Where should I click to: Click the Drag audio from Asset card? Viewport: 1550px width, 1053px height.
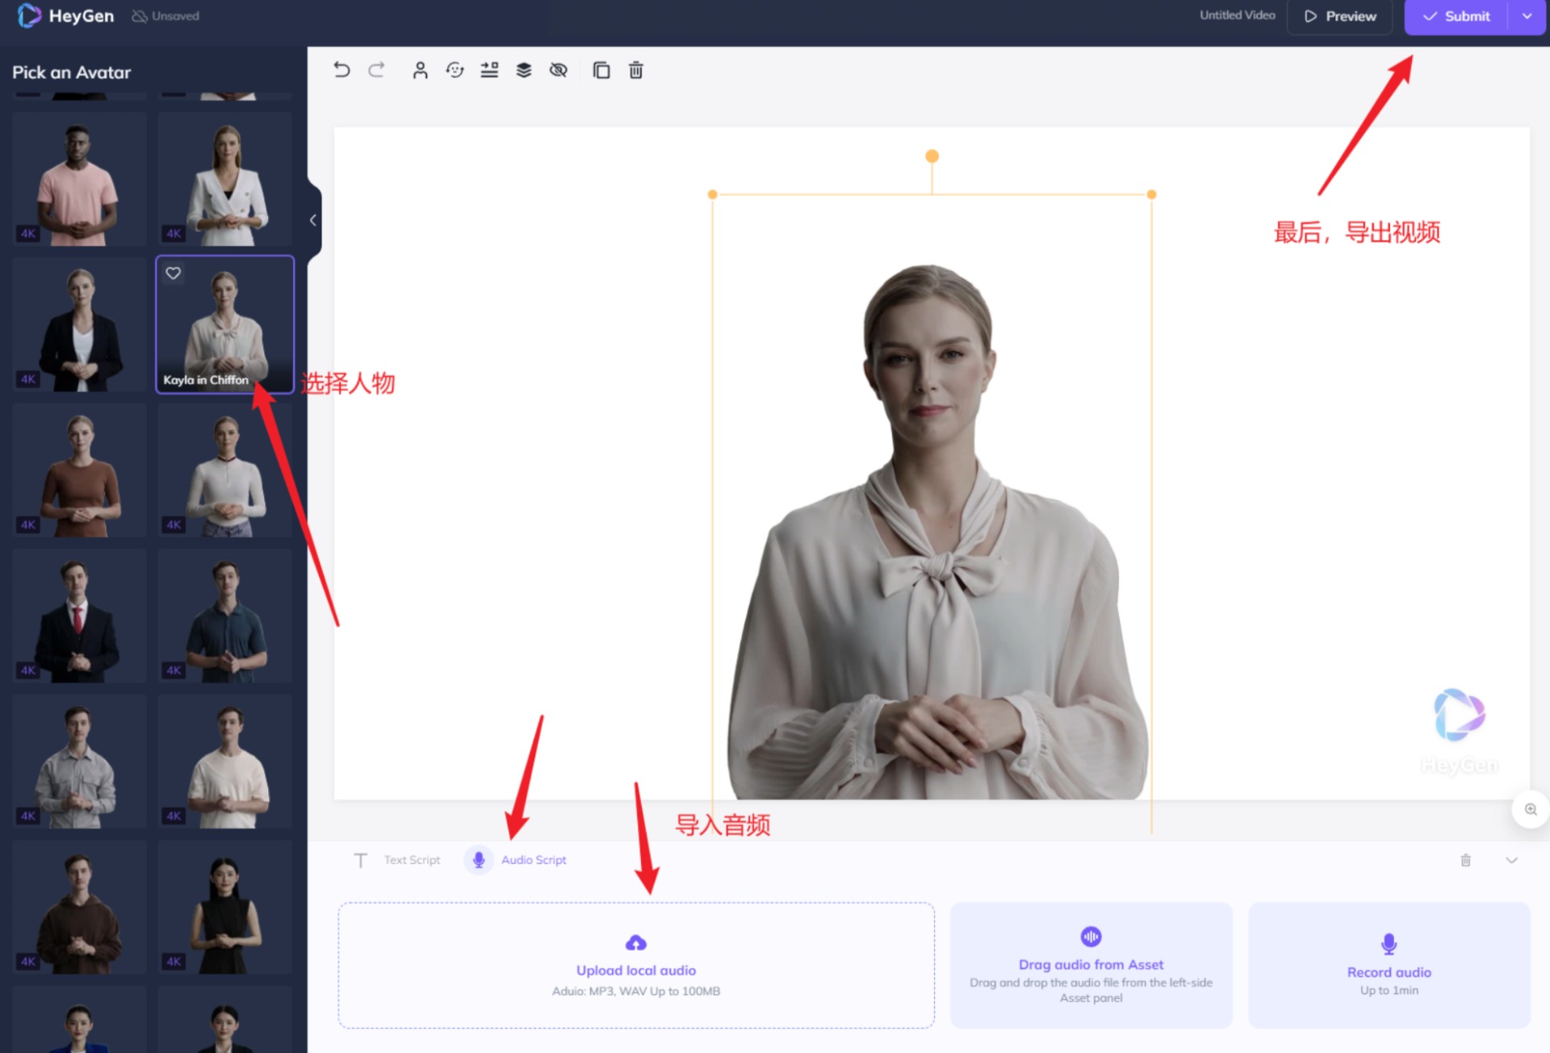coord(1091,965)
